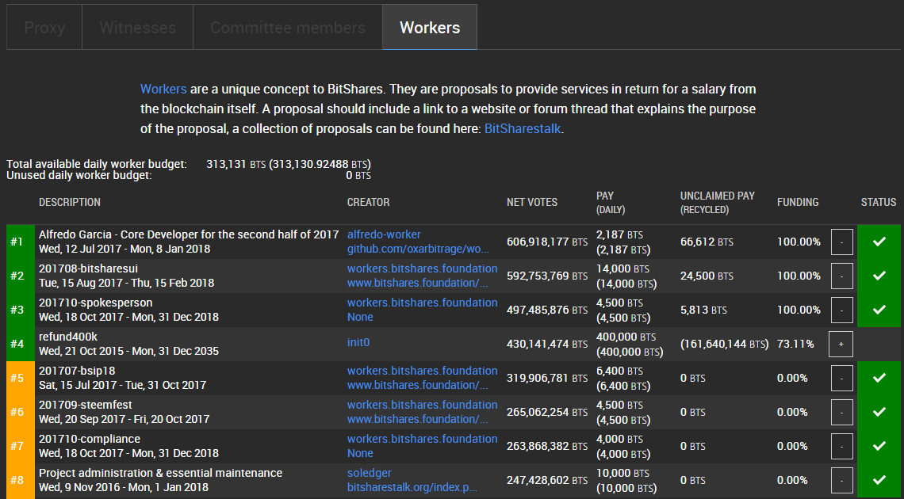904x499 pixels.
Task: Click the 73.11% funding value for refund400k
Action: (x=795, y=345)
